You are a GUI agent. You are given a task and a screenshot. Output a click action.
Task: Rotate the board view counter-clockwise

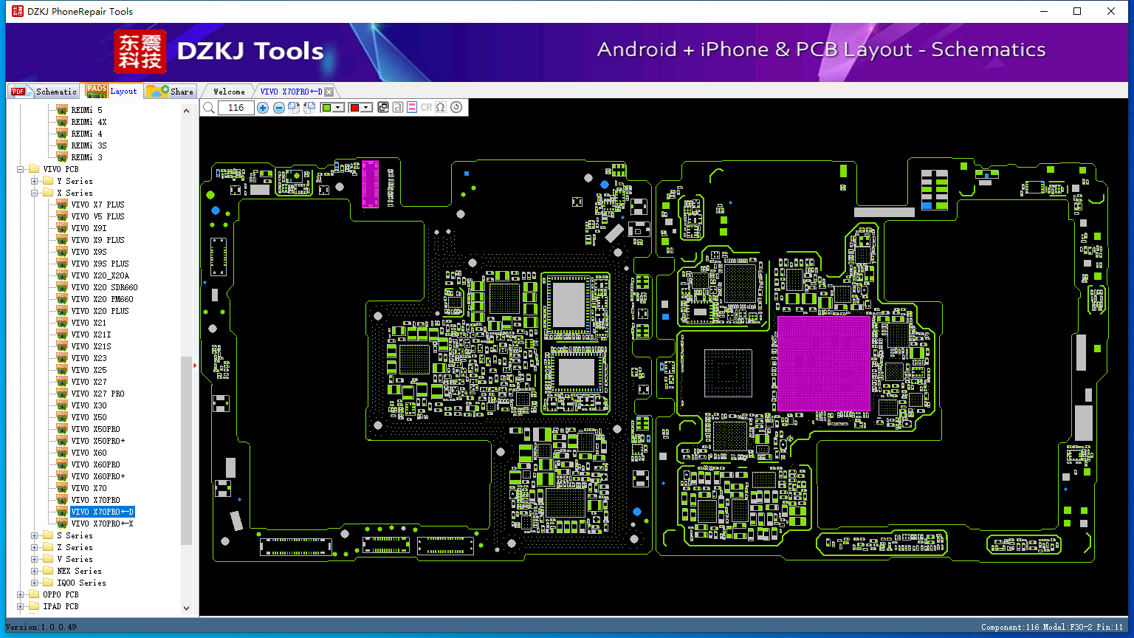point(309,108)
